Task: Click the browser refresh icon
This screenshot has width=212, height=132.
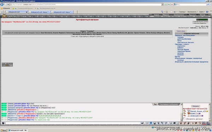Action: (x=169, y=5)
